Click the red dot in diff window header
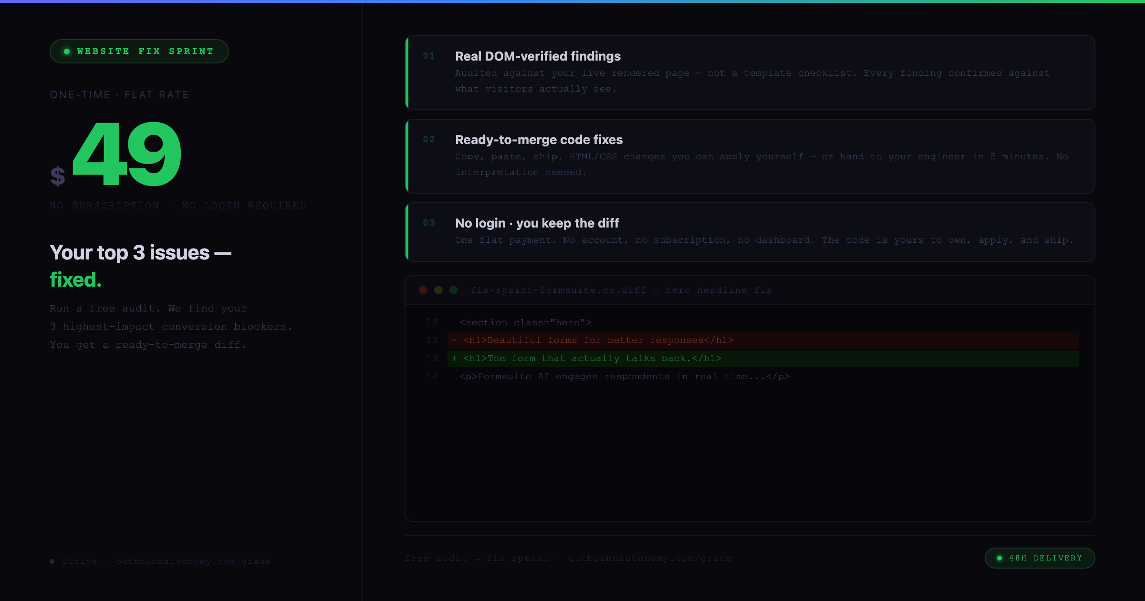Viewport: 1145px width, 601px height. [423, 290]
